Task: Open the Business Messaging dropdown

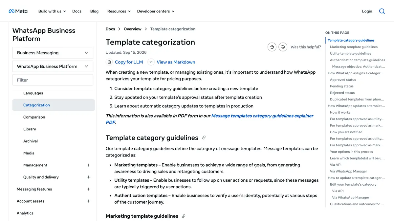Action: pyautogui.click(x=53, y=53)
